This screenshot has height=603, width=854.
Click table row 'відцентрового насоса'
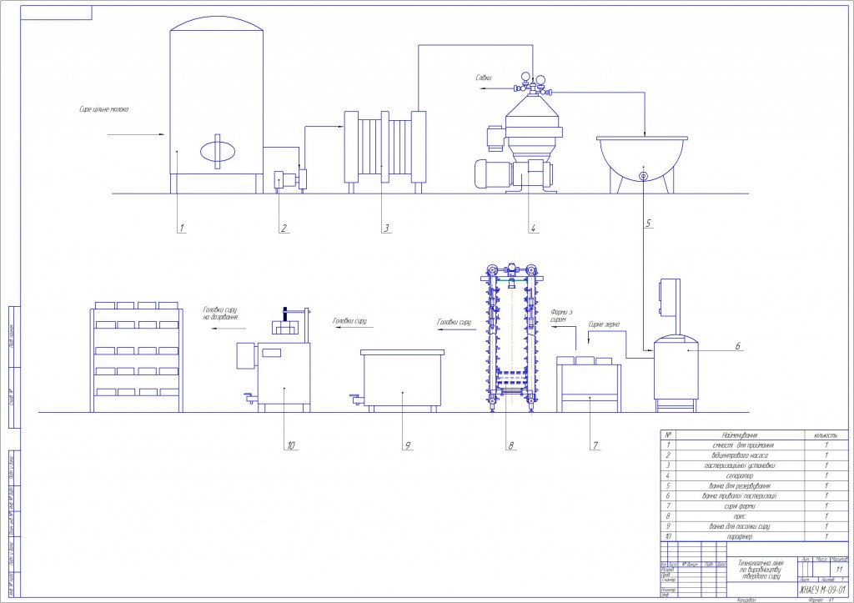point(754,455)
